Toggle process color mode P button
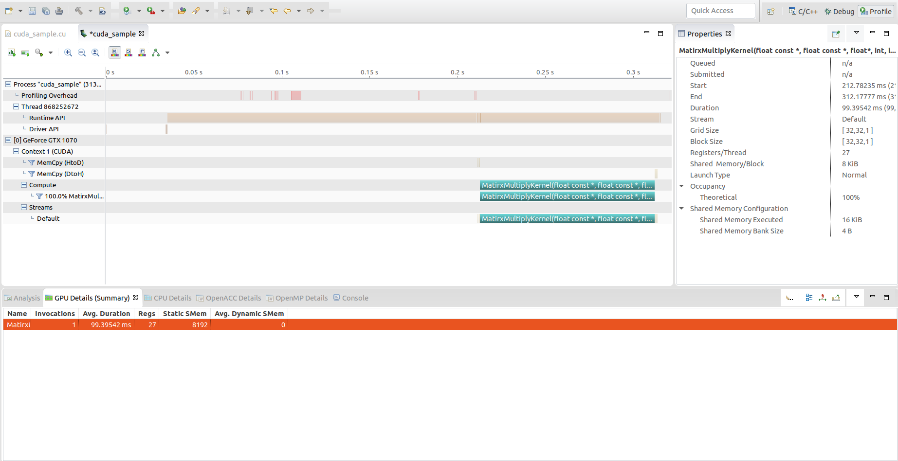The width and height of the screenshot is (898, 461). pyautogui.click(x=142, y=53)
